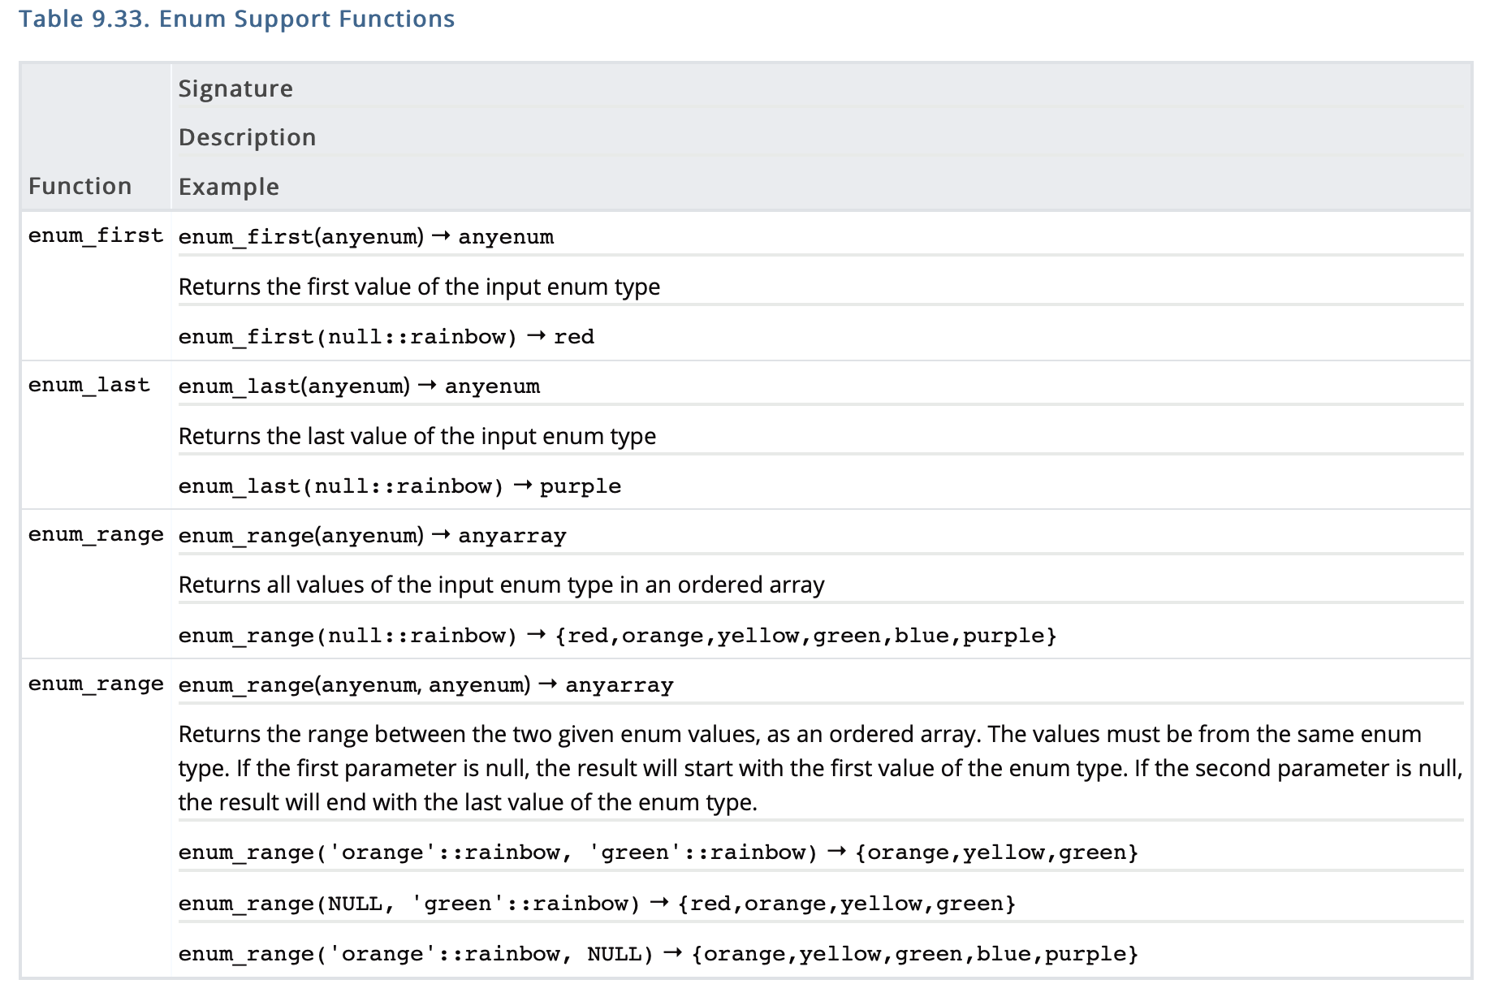
Task: Click the enum_range(anyenum) → anyarray signature
Action: 372,536
